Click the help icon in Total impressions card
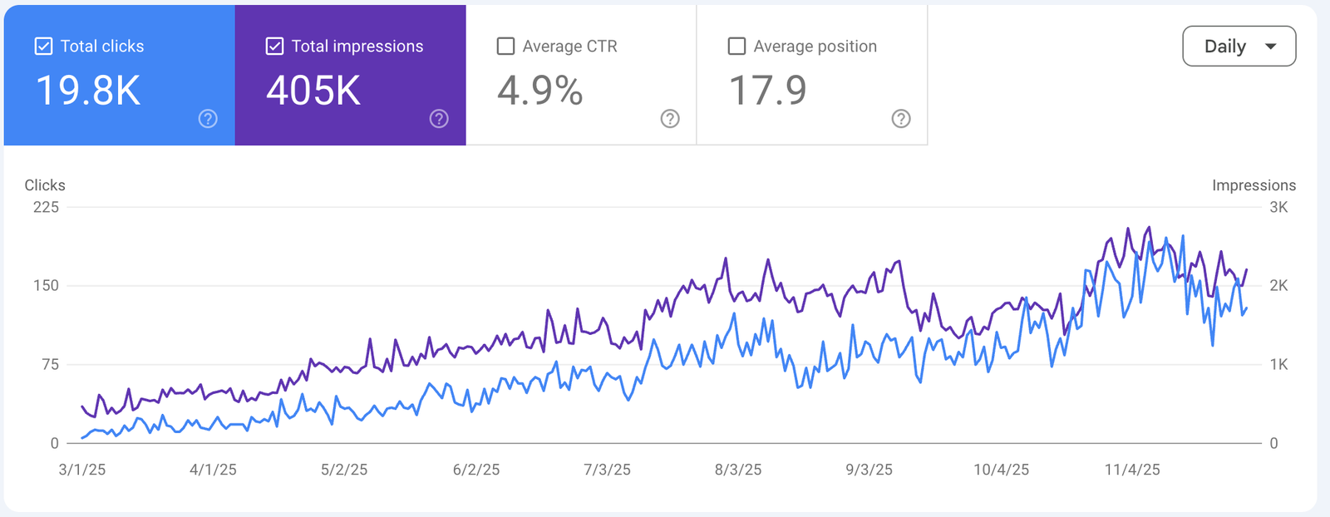 pos(439,119)
